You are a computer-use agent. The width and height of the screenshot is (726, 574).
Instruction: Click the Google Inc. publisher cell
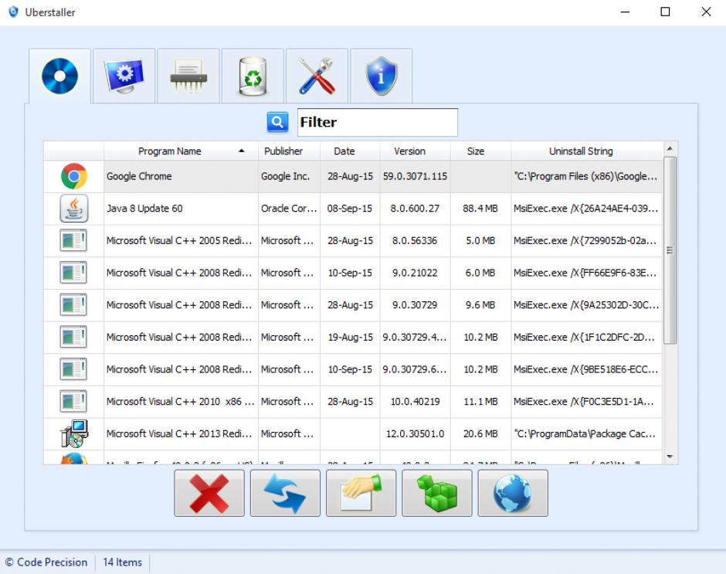(289, 176)
